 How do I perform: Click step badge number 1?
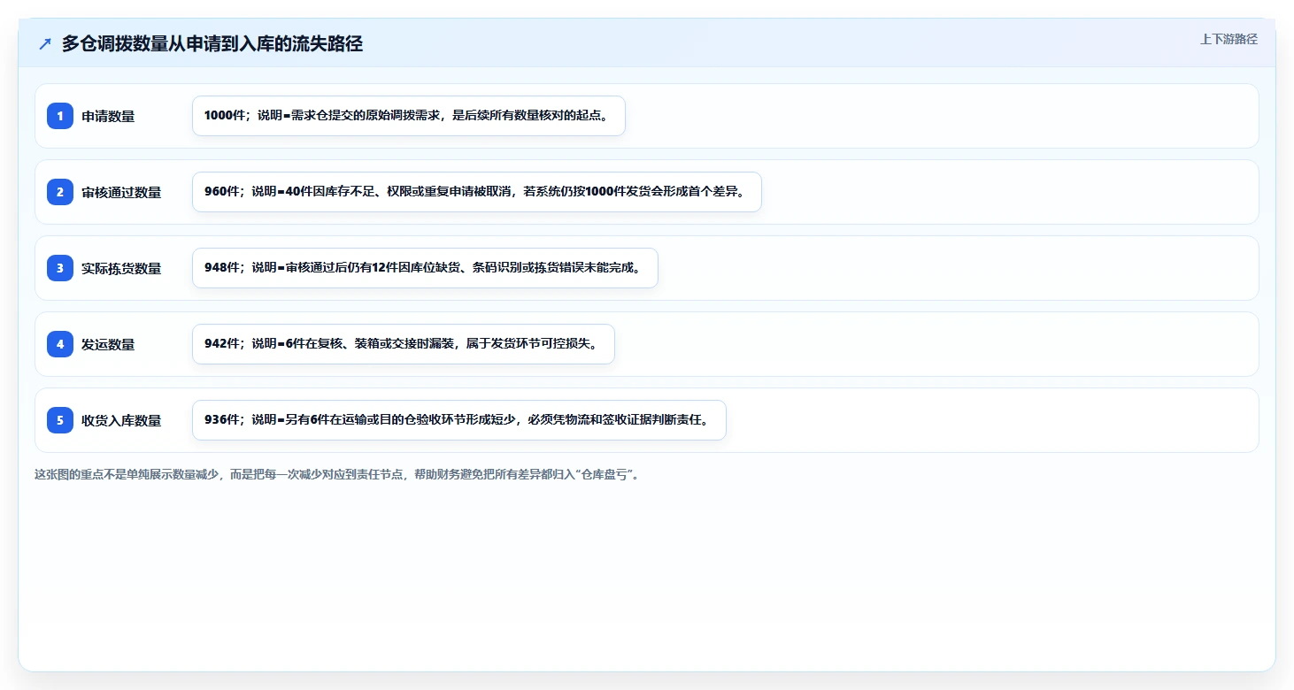60,116
